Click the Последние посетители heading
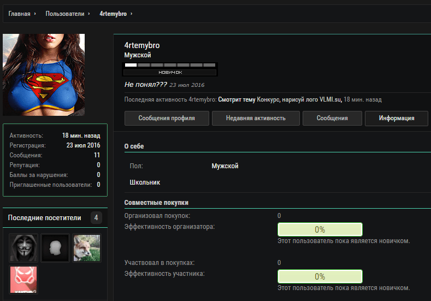The image size is (431, 301). point(44,218)
